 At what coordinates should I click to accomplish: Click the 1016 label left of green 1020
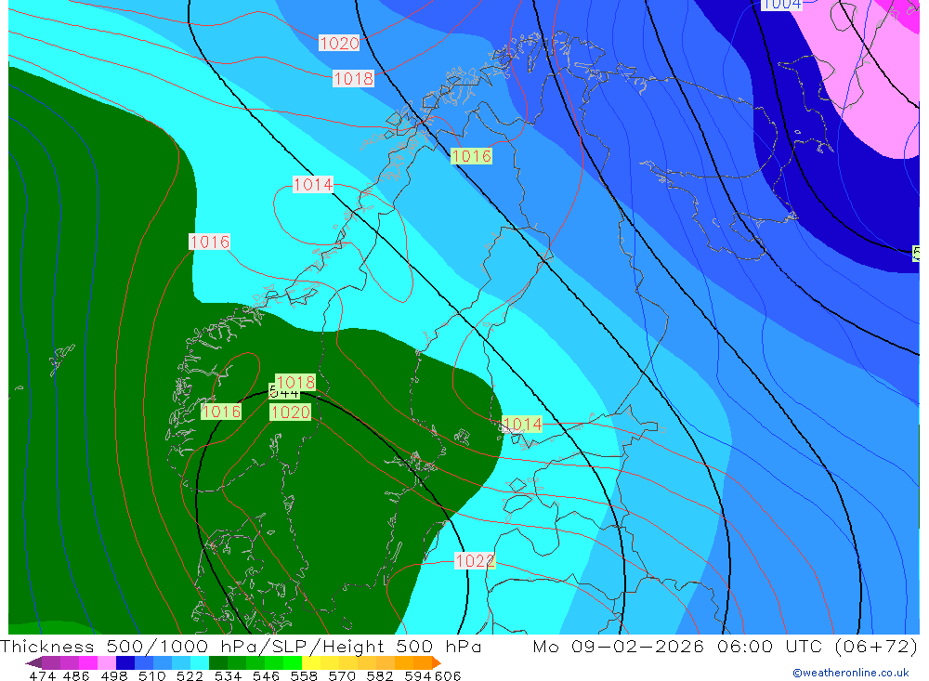[221, 412]
